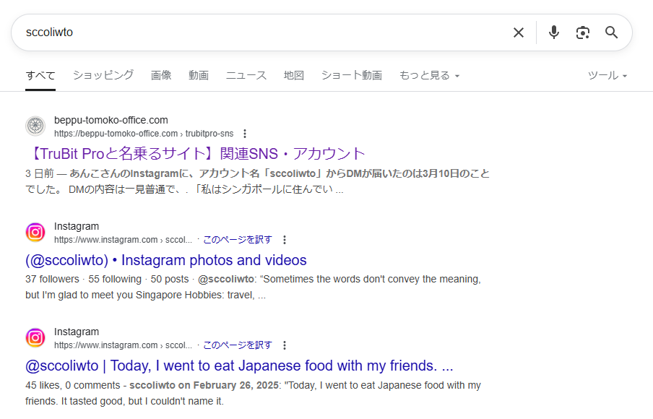Switch to the 画像 tab
This screenshot has height=419, width=653.
161,75
